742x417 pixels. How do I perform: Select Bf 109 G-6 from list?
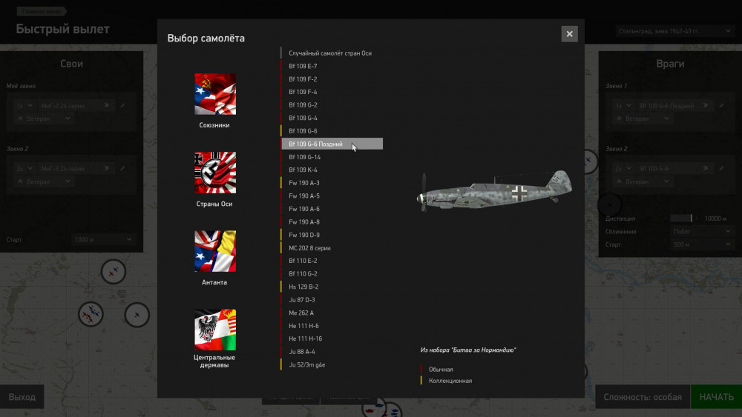click(332, 131)
